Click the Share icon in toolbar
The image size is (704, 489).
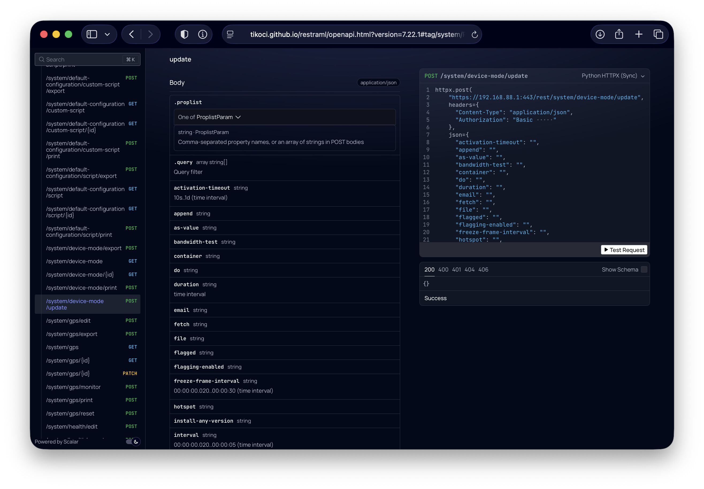point(619,34)
